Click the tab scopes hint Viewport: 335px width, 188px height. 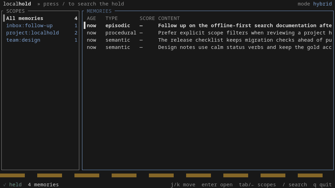point(257,185)
